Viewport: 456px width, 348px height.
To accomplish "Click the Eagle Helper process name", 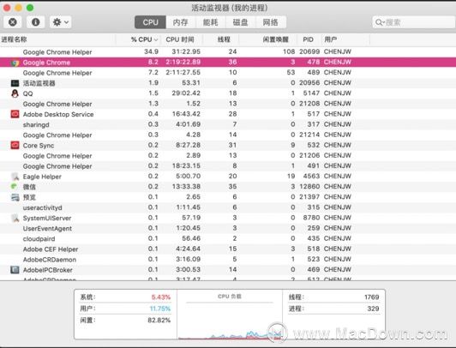I will pos(42,177).
